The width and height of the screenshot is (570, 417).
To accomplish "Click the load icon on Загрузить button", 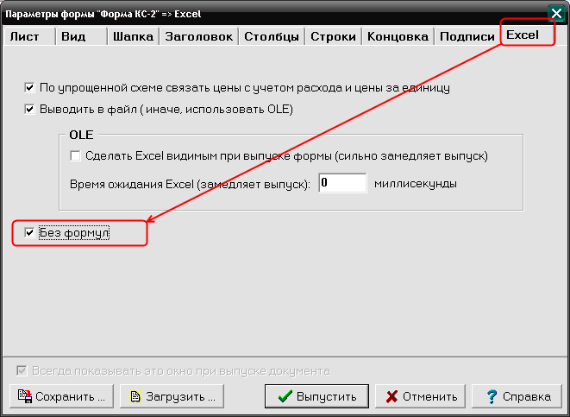I will point(135,396).
